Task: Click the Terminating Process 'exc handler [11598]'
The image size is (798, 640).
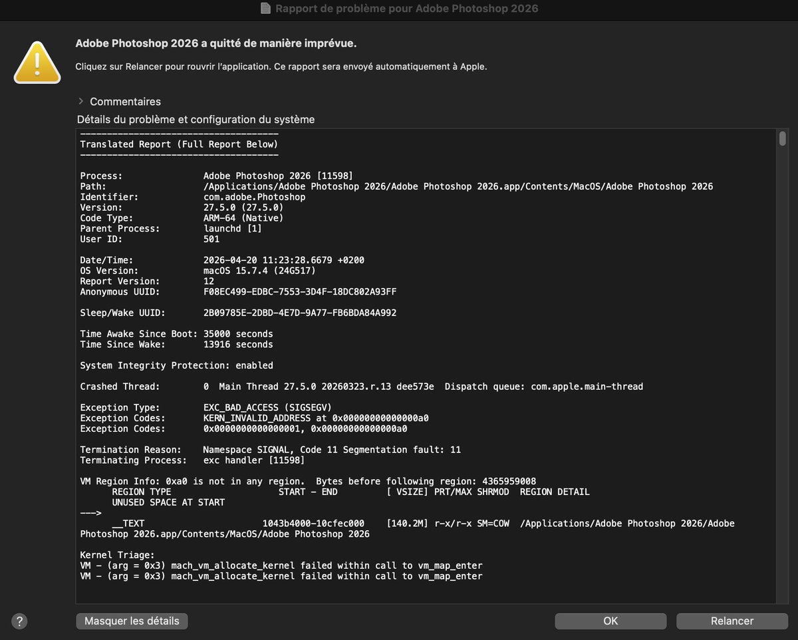Action: (254, 460)
